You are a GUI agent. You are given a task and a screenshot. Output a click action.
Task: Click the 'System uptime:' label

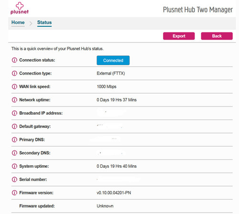pyautogui.click(x=34, y=166)
